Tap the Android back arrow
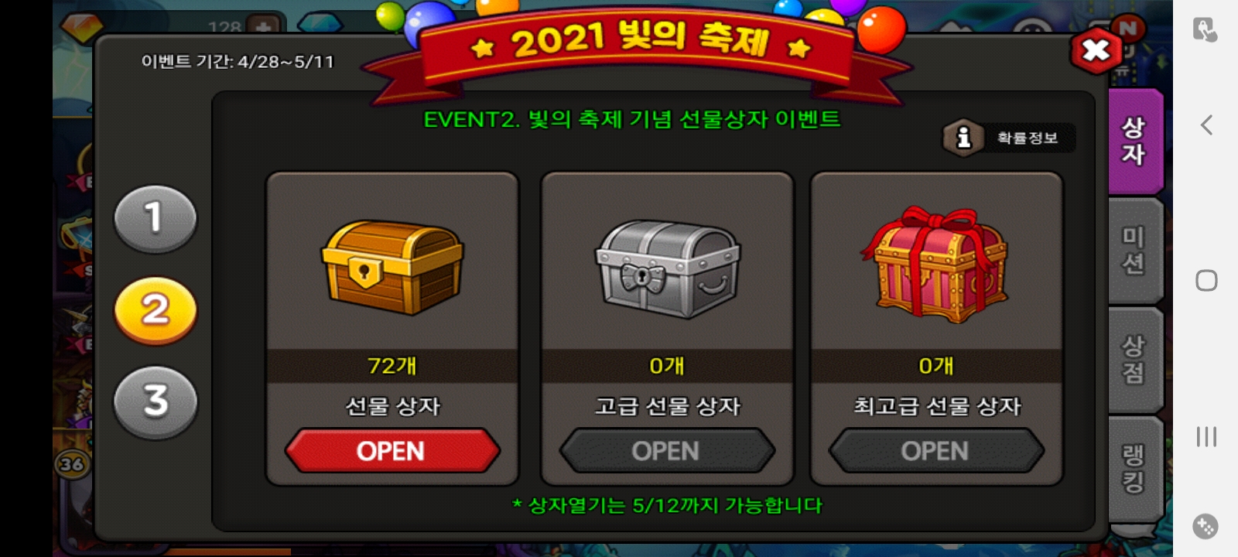Image resolution: width=1238 pixels, height=557 pixels. point(1206,125)
